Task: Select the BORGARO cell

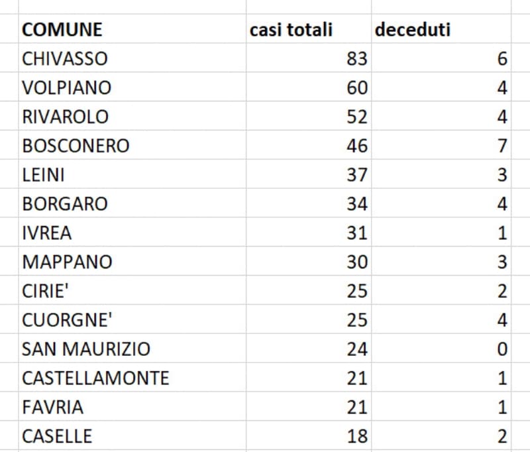Action: coord(65,203)
